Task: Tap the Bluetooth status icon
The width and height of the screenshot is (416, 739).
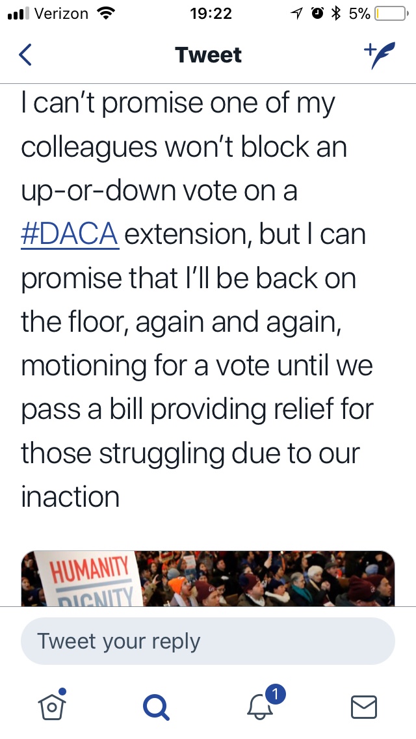Action: 336,13
